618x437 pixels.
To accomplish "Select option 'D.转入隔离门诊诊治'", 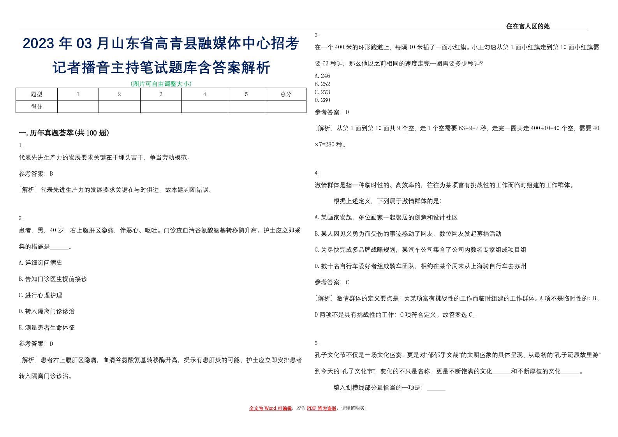I will tap(47, 312).
